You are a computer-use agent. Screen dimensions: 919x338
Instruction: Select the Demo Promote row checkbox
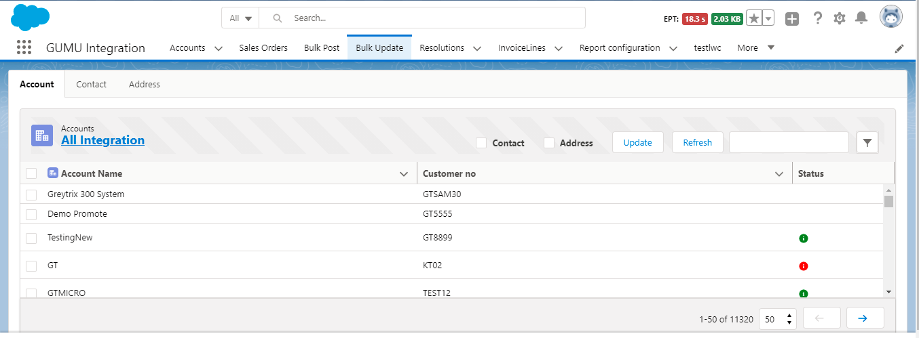(31, 215)
